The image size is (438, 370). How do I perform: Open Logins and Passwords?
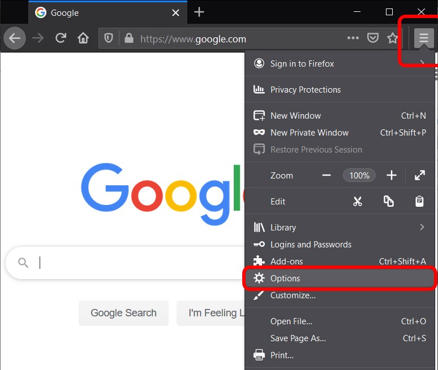point(340,244)
